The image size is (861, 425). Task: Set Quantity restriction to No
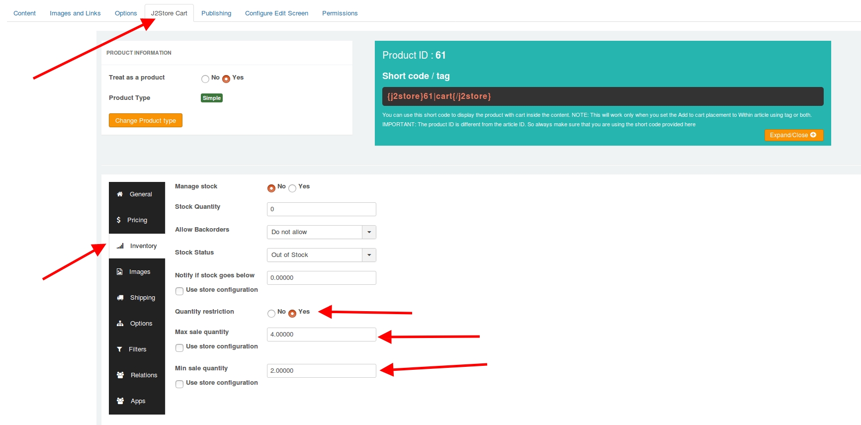[x=271, y=314]
